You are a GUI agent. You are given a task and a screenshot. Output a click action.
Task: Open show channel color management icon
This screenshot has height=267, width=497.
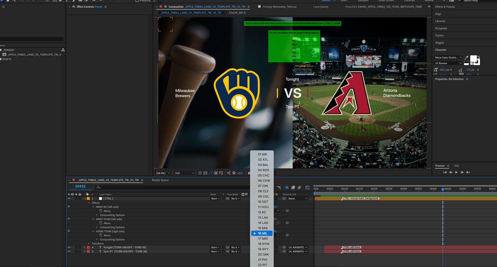(229, 173)
